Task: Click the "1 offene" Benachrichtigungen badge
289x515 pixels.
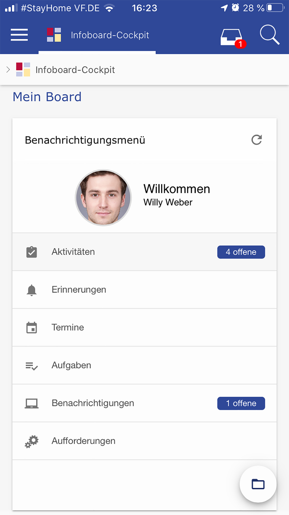Action: tap(241, 403)
